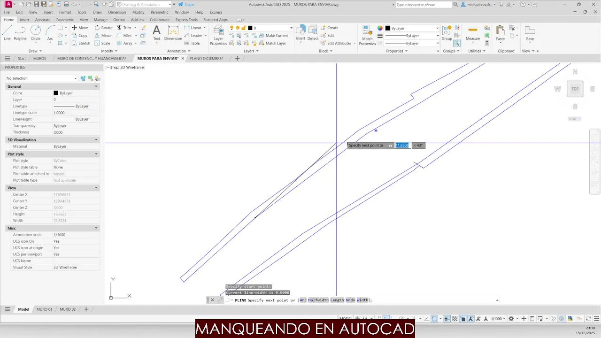This screenshot has width=601, height=338.
Task: Toggle the pickfirst selection button in the Properties palette
Action: (83, 78)
